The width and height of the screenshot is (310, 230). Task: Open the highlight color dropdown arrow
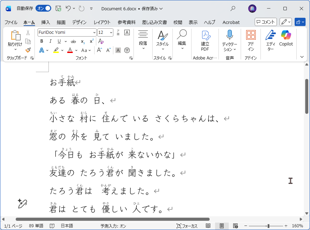pyautogui.click(x=62, y=50)
